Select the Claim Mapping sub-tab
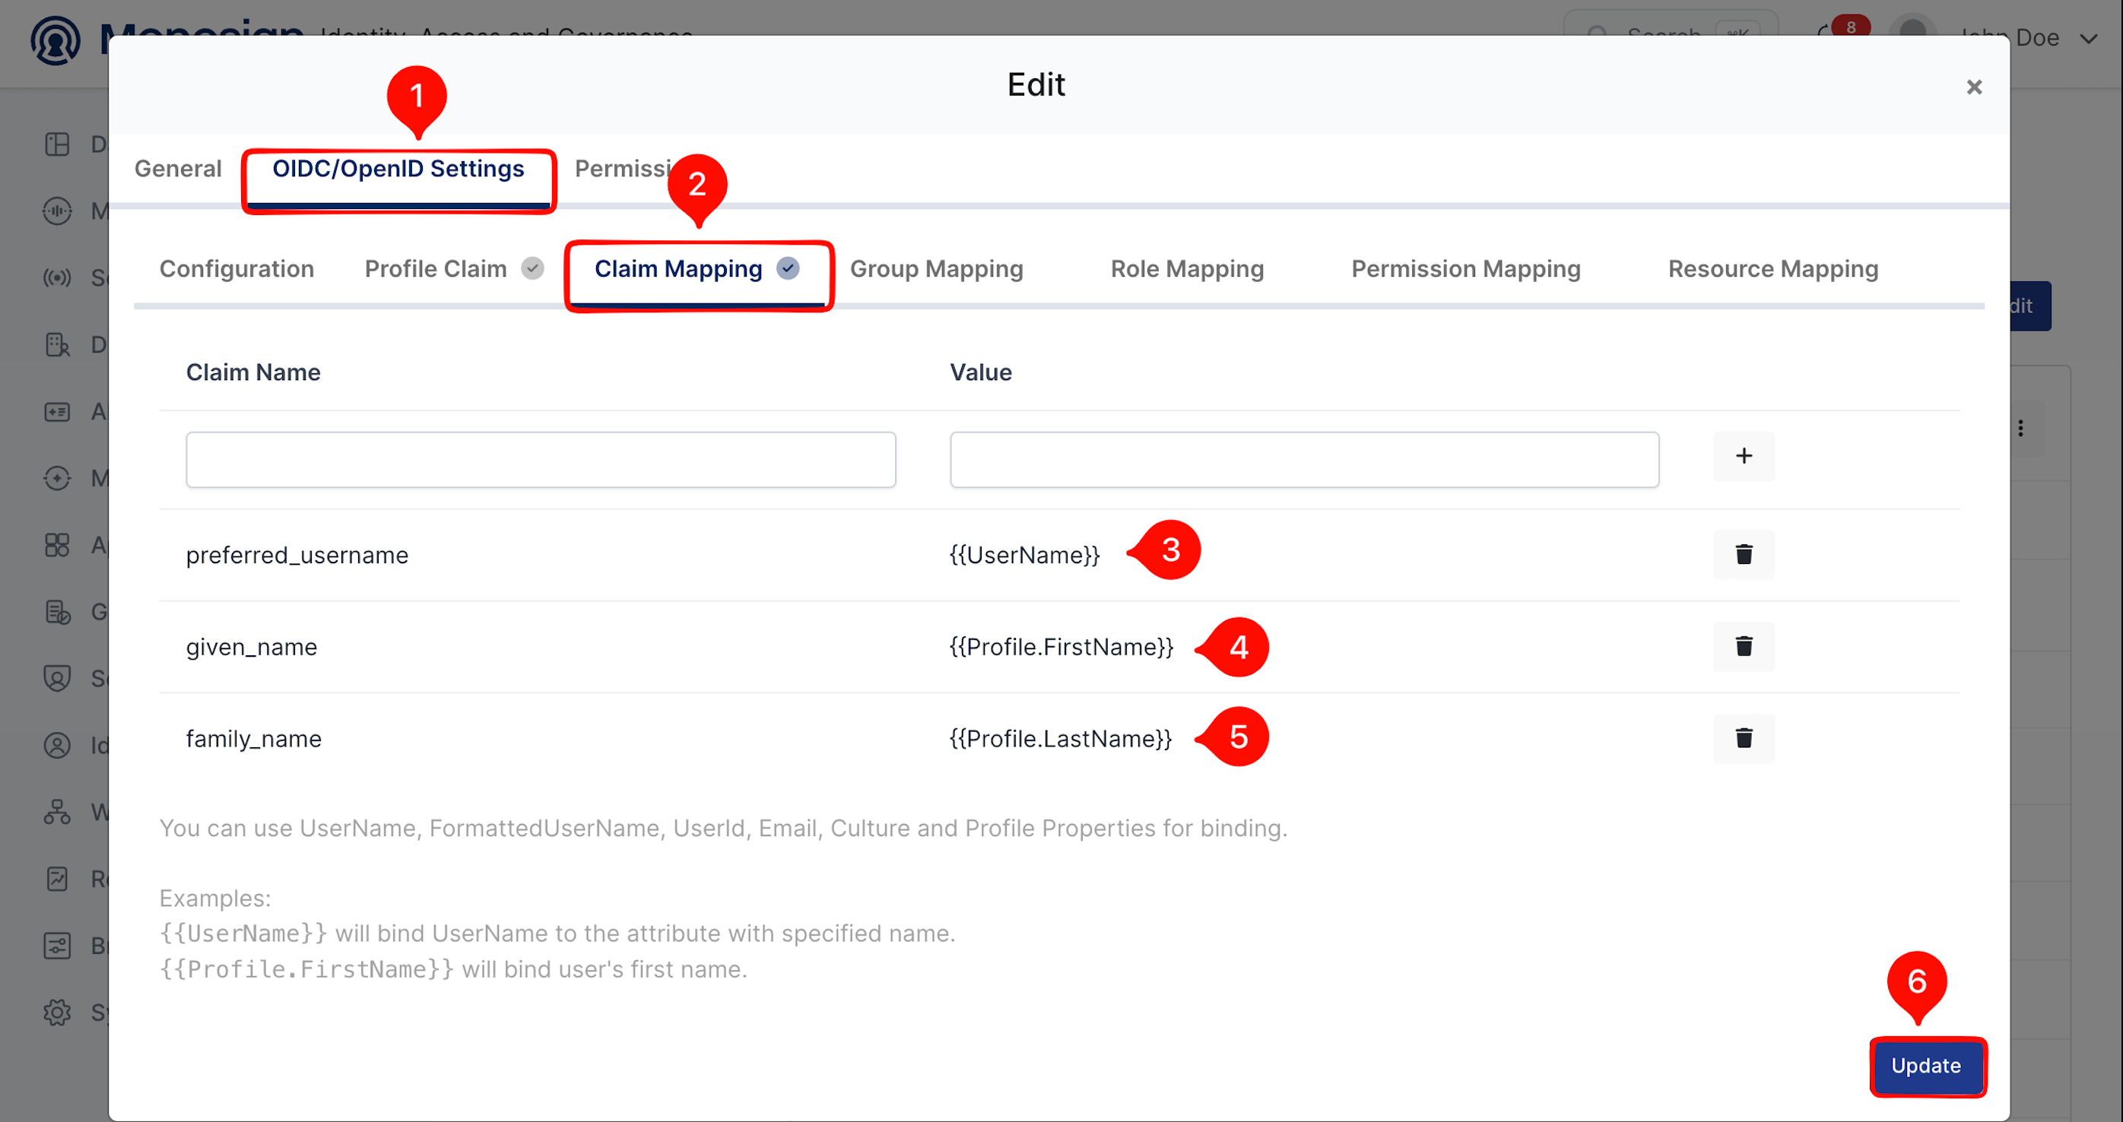Screen dimensions: 2123x1122 coord(697,268)
